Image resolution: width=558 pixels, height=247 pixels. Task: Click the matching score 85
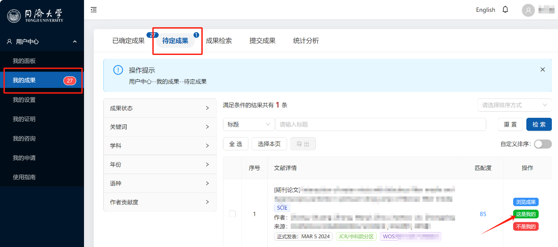point(483,214)
